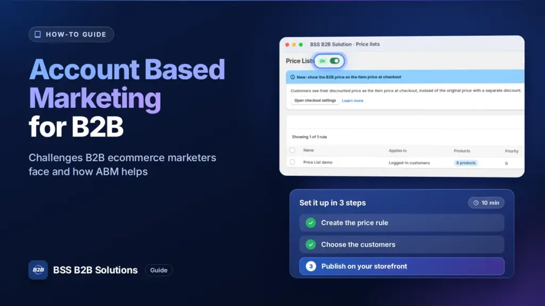Click the Set it up in 3 steps heading
The width and height of the screenshot is (545, 306).
(x=333, y=202)
